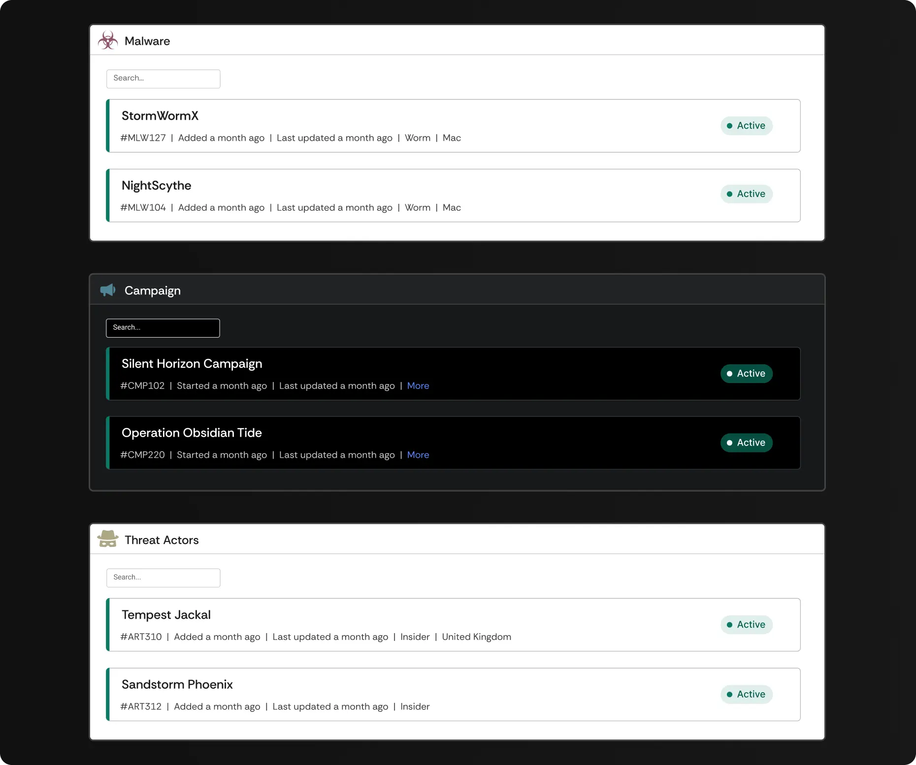This screenshot has width=916, height=765.
Task: Open the NightScythe malware entry
Action: point(156,186)
